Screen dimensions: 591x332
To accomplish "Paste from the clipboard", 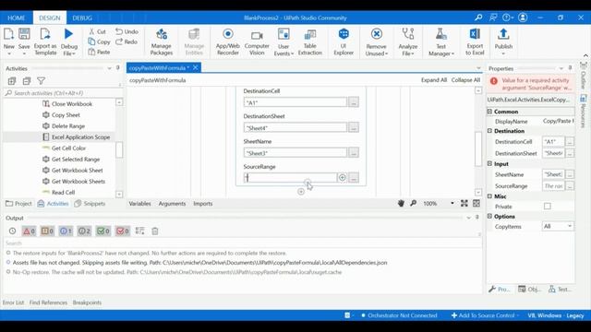I will coord(99,52).
